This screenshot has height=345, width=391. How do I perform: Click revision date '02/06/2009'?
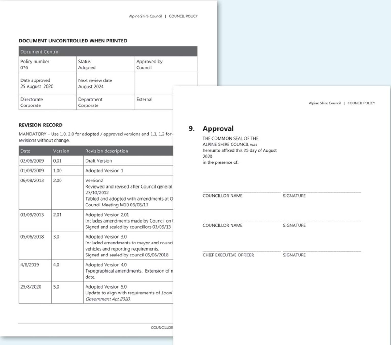click(x=32, y=161)
